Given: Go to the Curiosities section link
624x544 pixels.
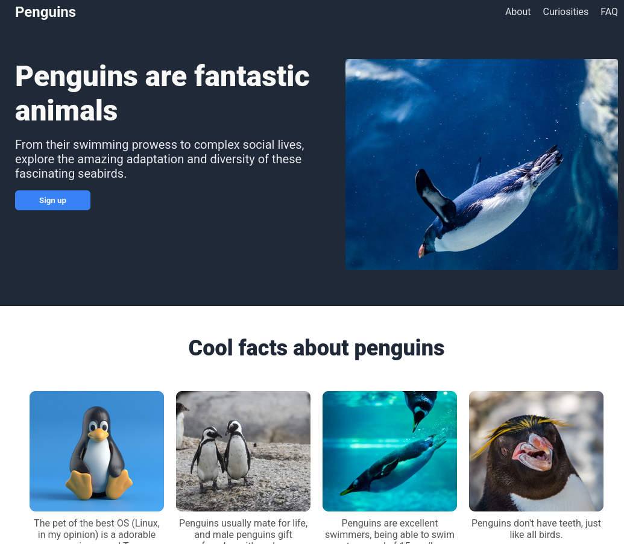Looking at the screenshot, I should (x=566, y=12).
